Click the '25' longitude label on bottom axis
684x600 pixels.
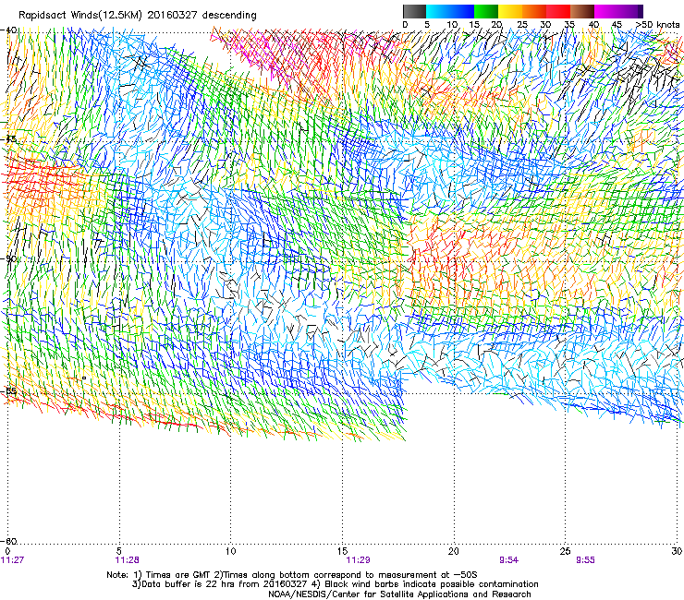pos(566,551)
